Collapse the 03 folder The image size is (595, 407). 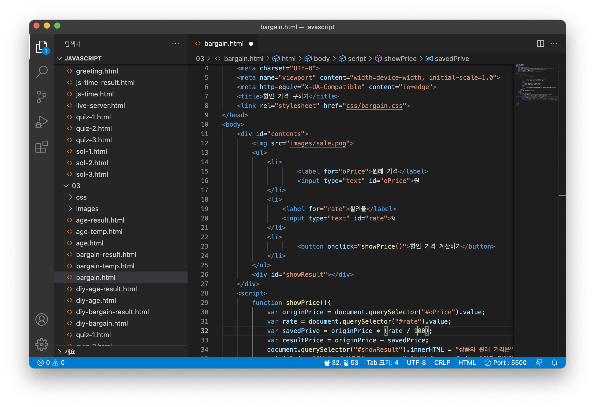click(x=76, y=186)
